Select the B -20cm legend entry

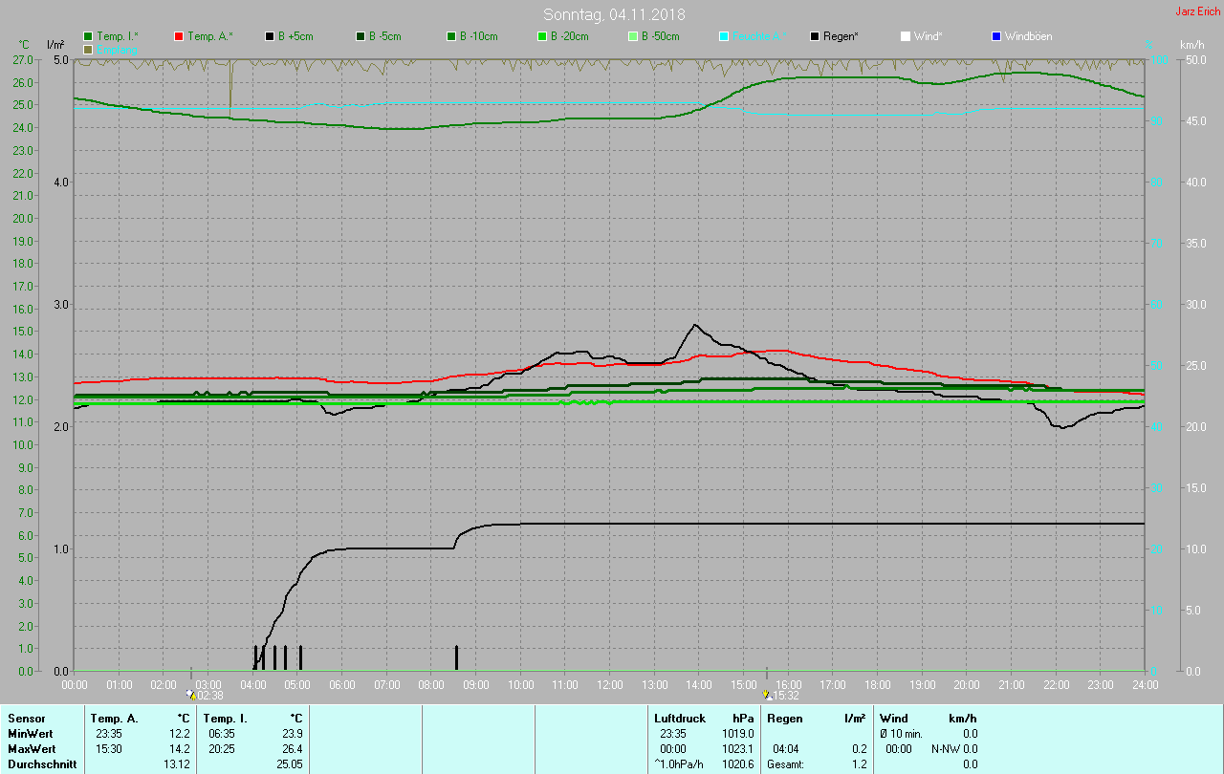[x=569, y=36]
